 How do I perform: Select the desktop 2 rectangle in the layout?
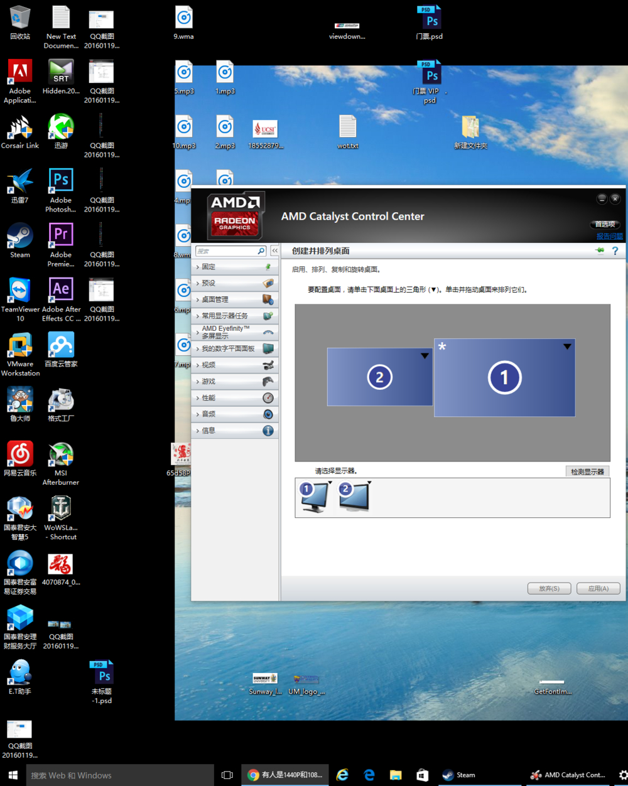[380, 377]
